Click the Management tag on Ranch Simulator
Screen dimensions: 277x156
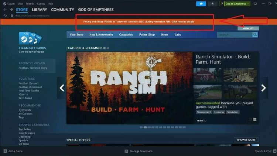tap(204, 112)
